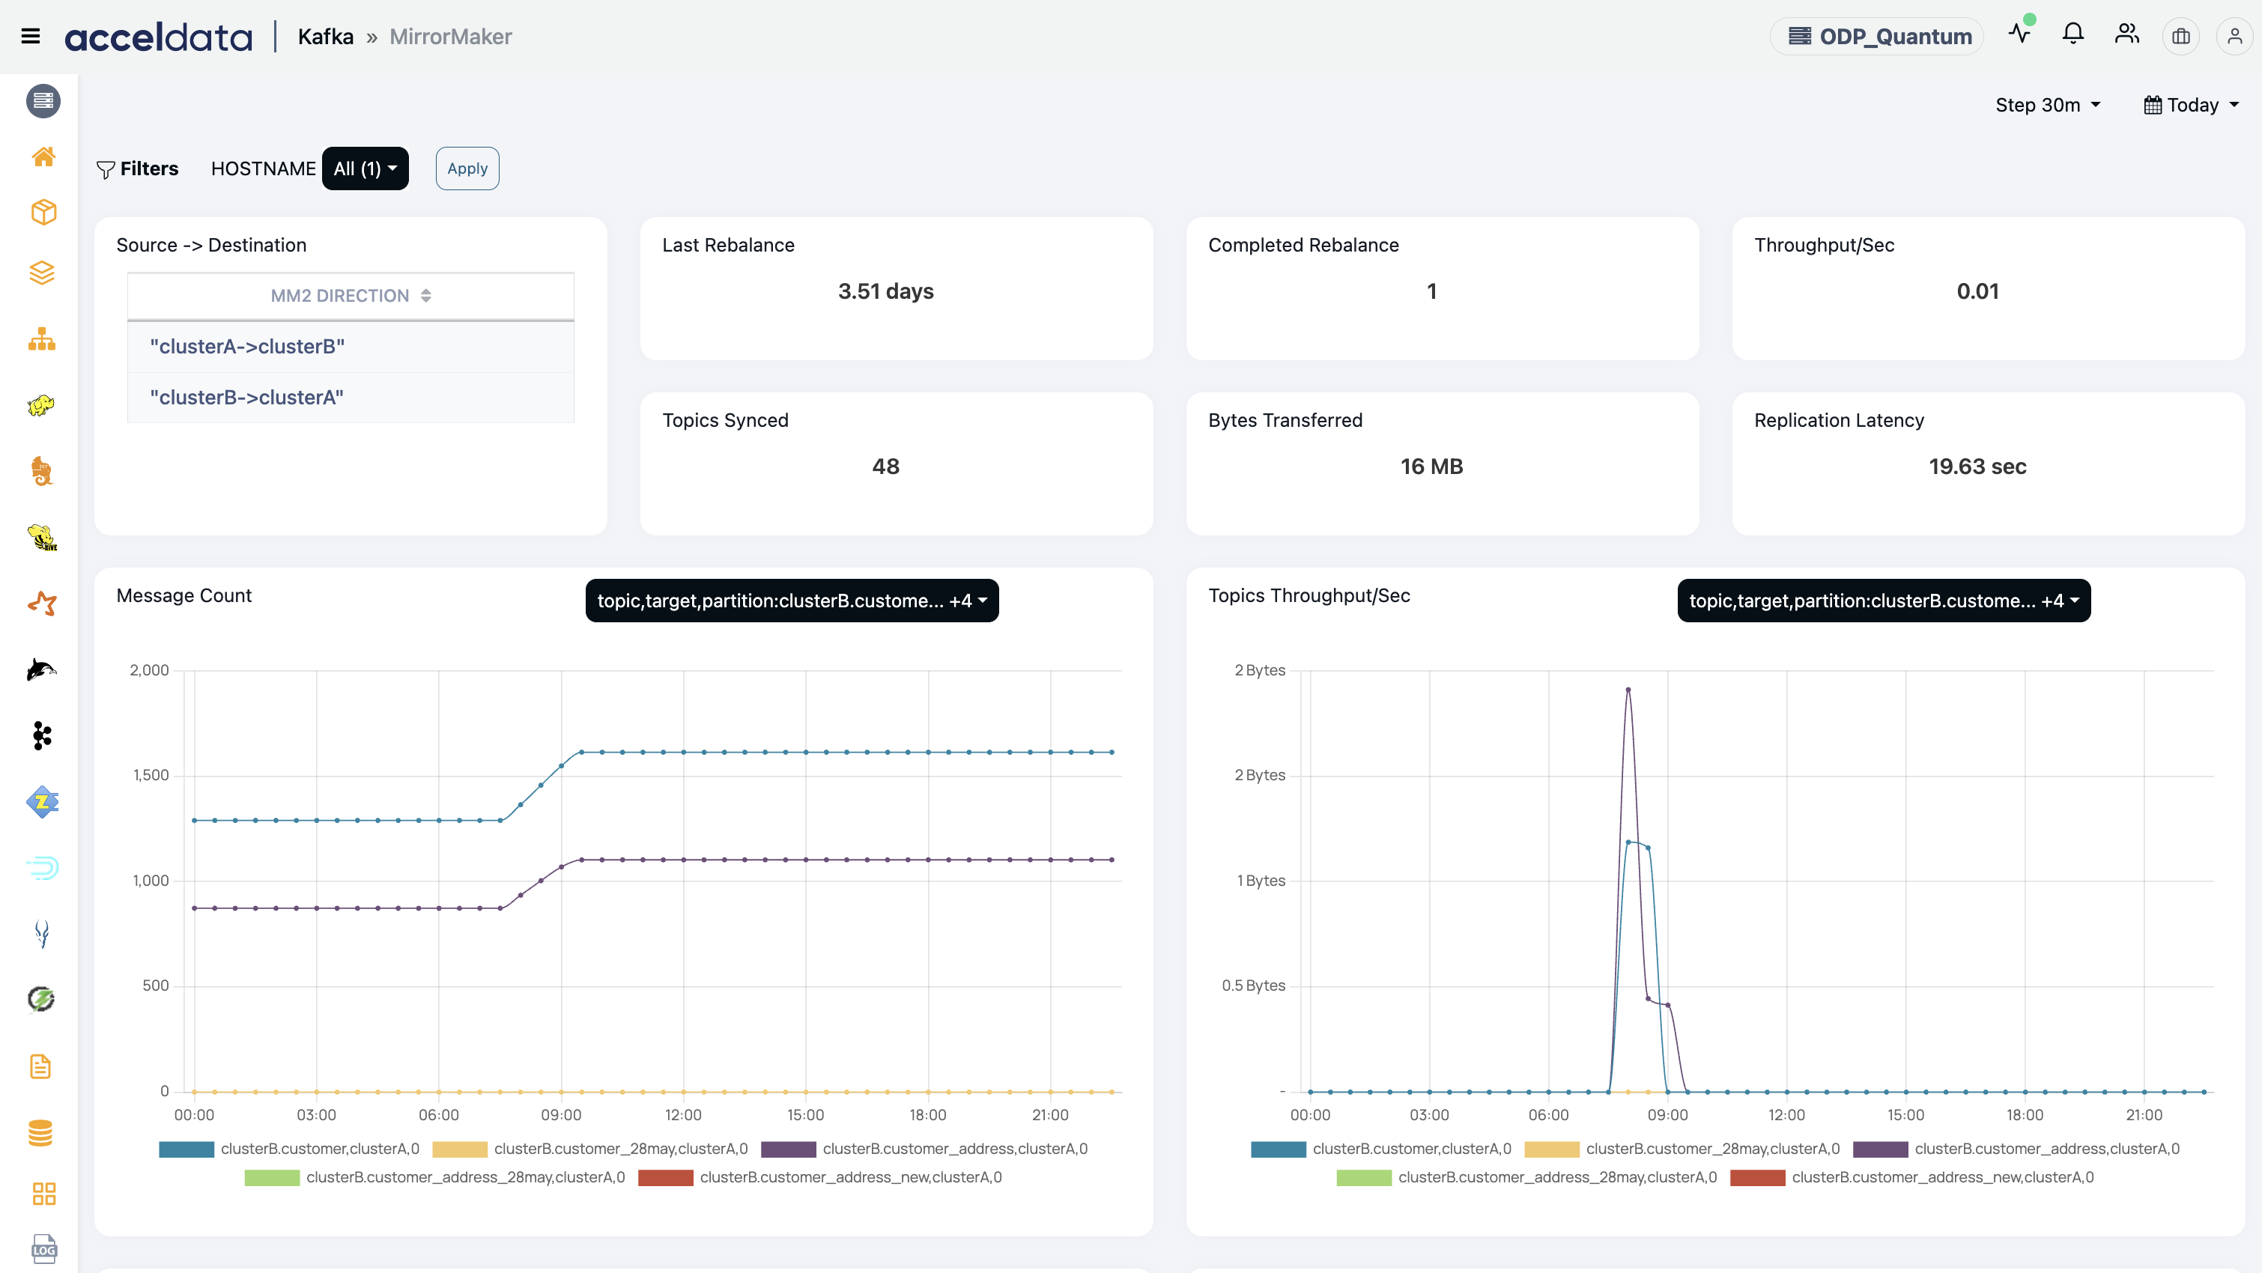Click the Source -> Destination card title
This screenshot has height=1273, width=2262.
212,246
